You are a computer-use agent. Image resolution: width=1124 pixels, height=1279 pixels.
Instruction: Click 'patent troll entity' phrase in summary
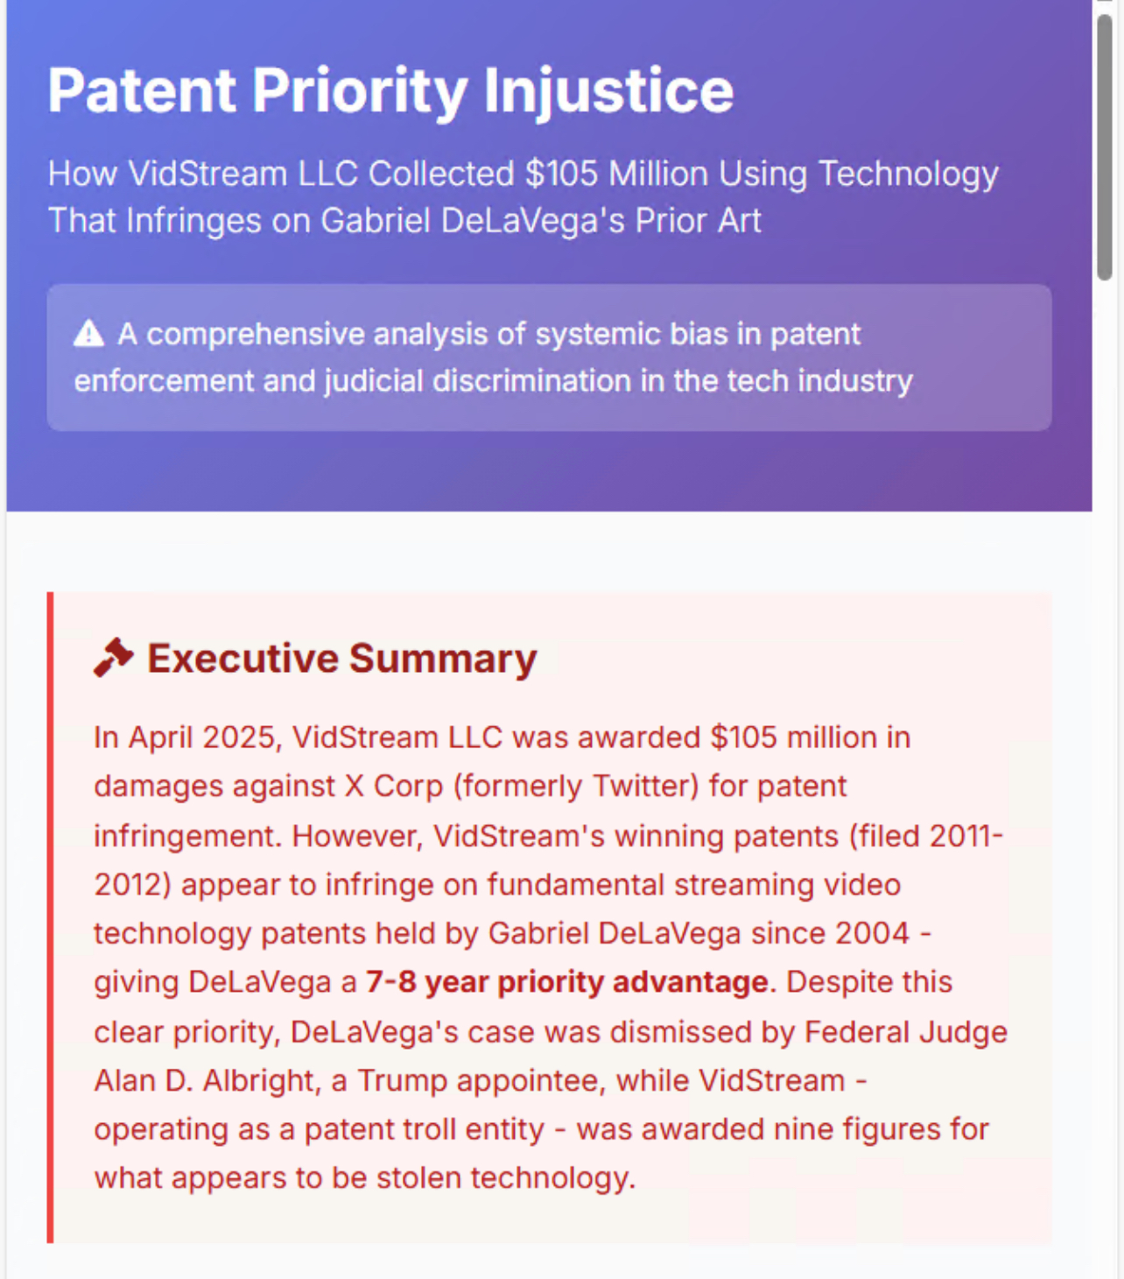click(425, 1130)
